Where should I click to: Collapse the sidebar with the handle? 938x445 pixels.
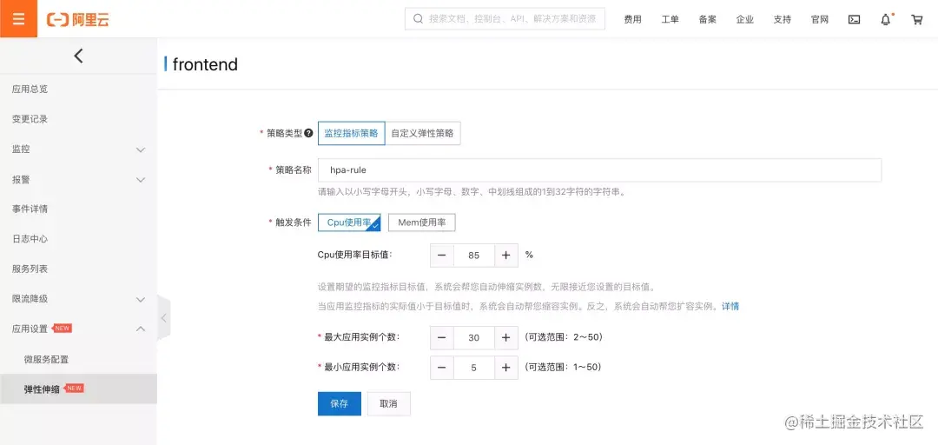coord(163,318)
